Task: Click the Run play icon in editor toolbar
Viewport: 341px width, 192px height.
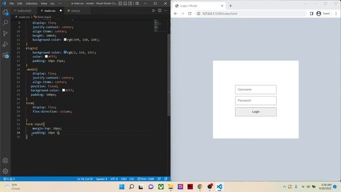Action: 153,11
